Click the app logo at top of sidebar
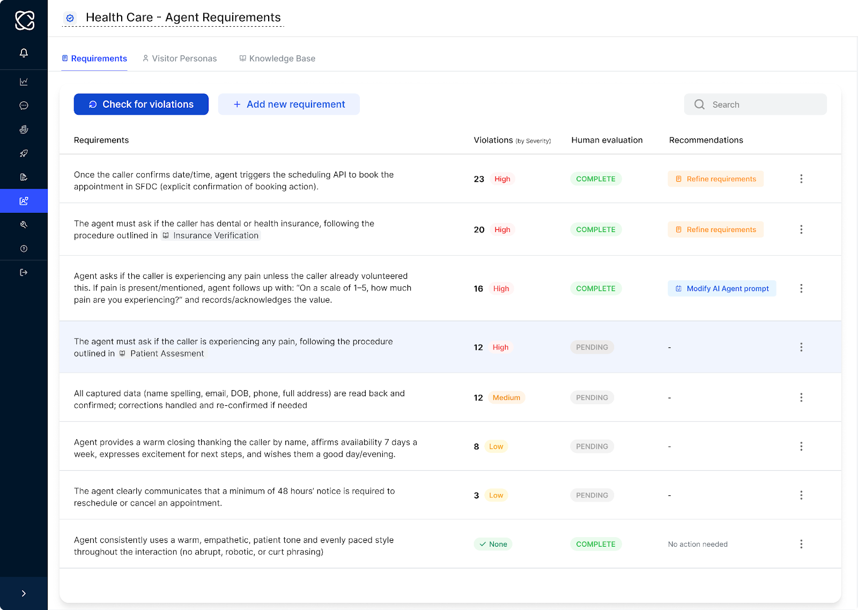The image size is (858, 610). click(24, 20)
